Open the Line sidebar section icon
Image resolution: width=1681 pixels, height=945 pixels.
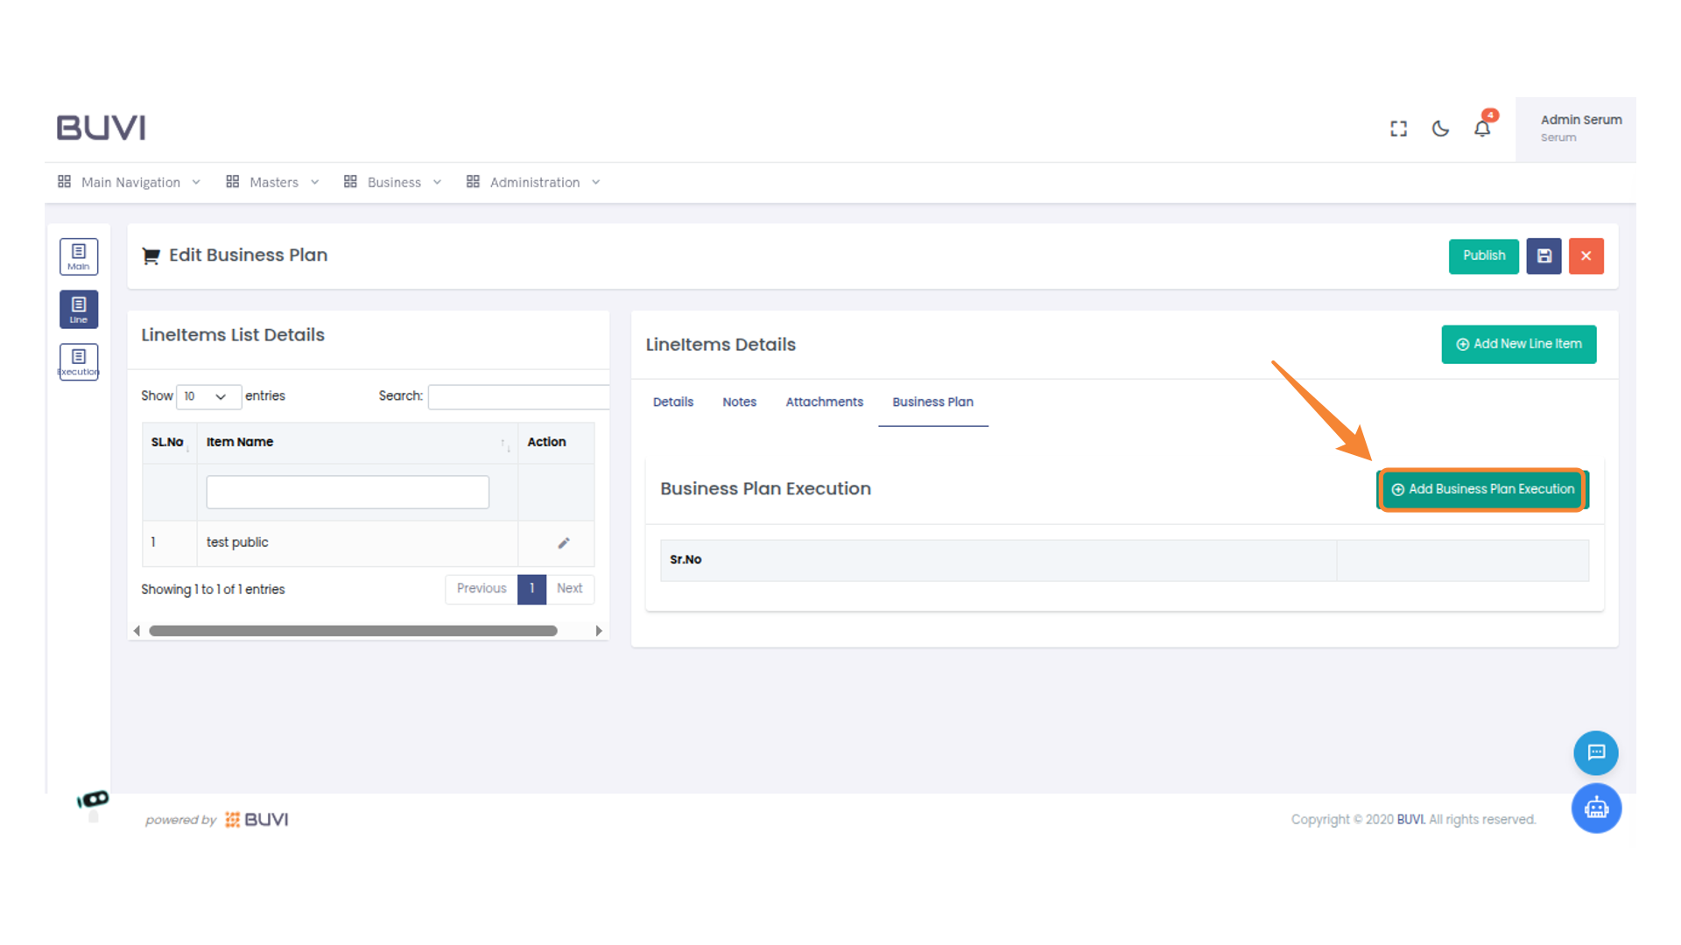[x=79, y=309]
